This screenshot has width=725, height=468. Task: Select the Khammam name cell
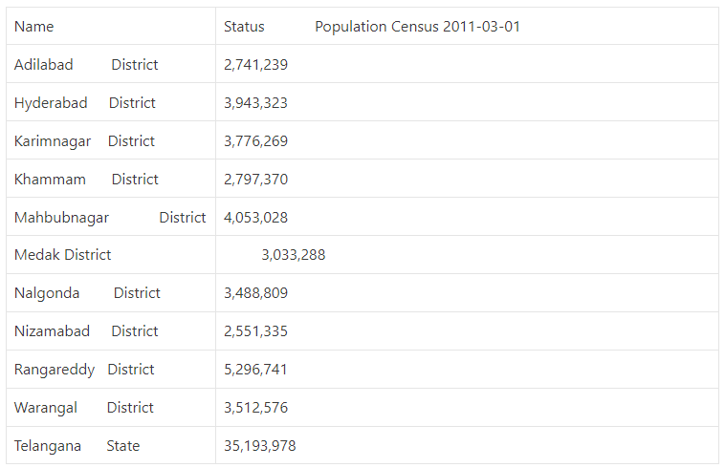coord(50,180)
